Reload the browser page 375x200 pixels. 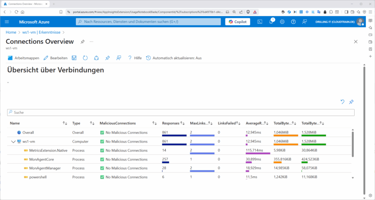click(16, 12)
